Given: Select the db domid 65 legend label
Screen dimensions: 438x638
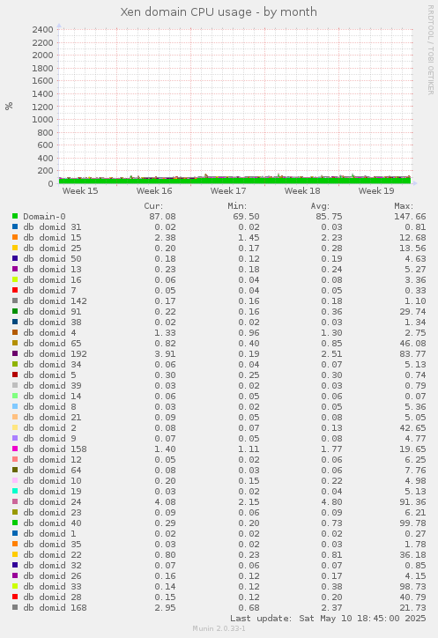Looking at the screenshot, I should click(x=52, y=344).
